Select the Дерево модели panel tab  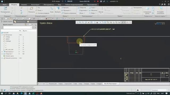tap(7, 22)
